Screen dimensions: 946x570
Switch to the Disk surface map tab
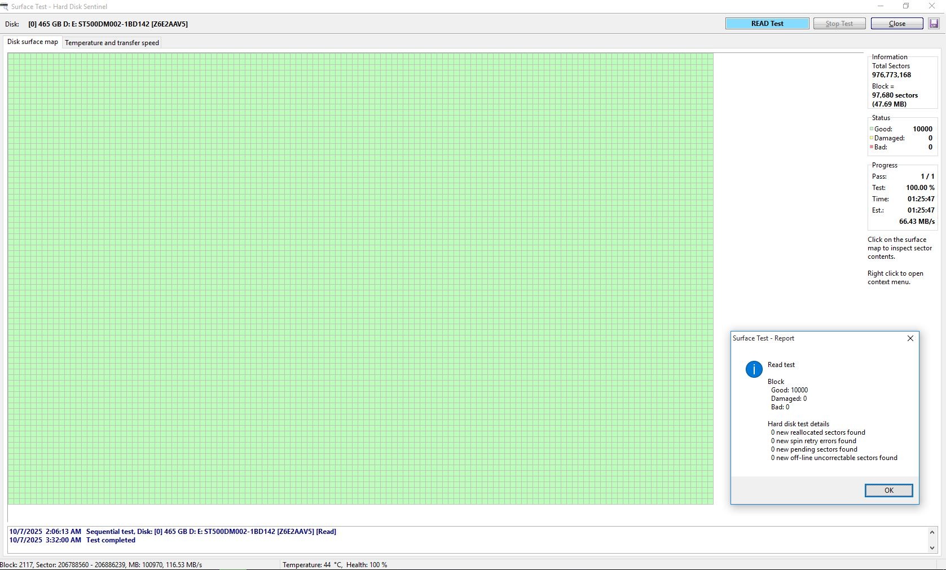click(x=33, y=42)
